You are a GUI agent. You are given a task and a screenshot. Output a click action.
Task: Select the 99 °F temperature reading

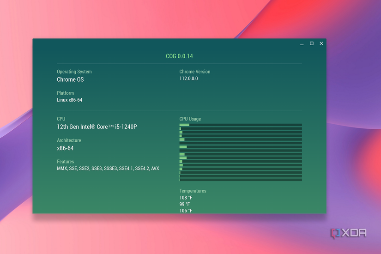[x=185, y=204]
